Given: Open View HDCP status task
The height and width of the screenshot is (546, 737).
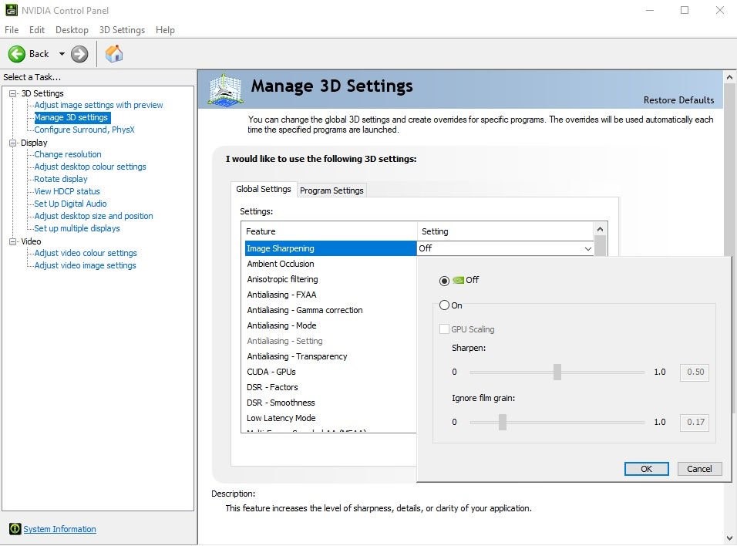Looking at the screenshot, I should 67,191.
